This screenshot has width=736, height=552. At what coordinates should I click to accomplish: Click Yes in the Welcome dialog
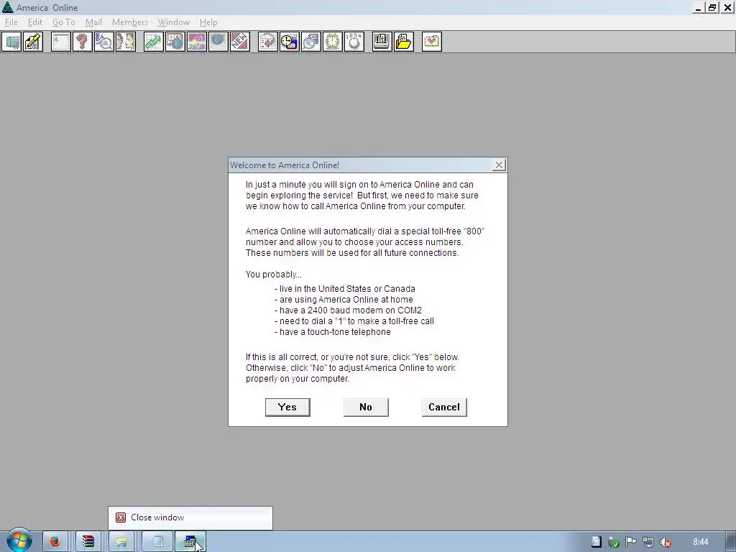[287, 407]
